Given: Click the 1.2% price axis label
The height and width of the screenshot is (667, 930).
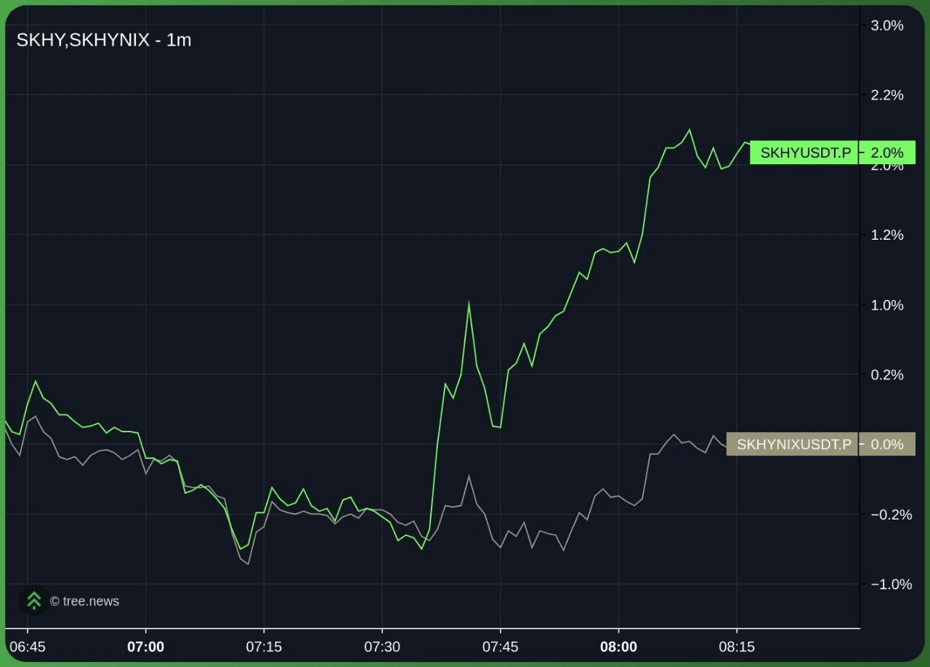Looking at the screenshot, I should tap(886, 235).
